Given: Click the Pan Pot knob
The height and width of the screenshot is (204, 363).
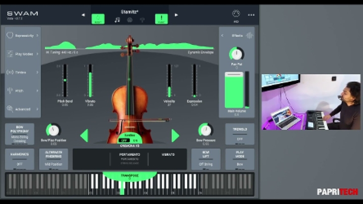Looking at the screenshot, I should (236, 54).
